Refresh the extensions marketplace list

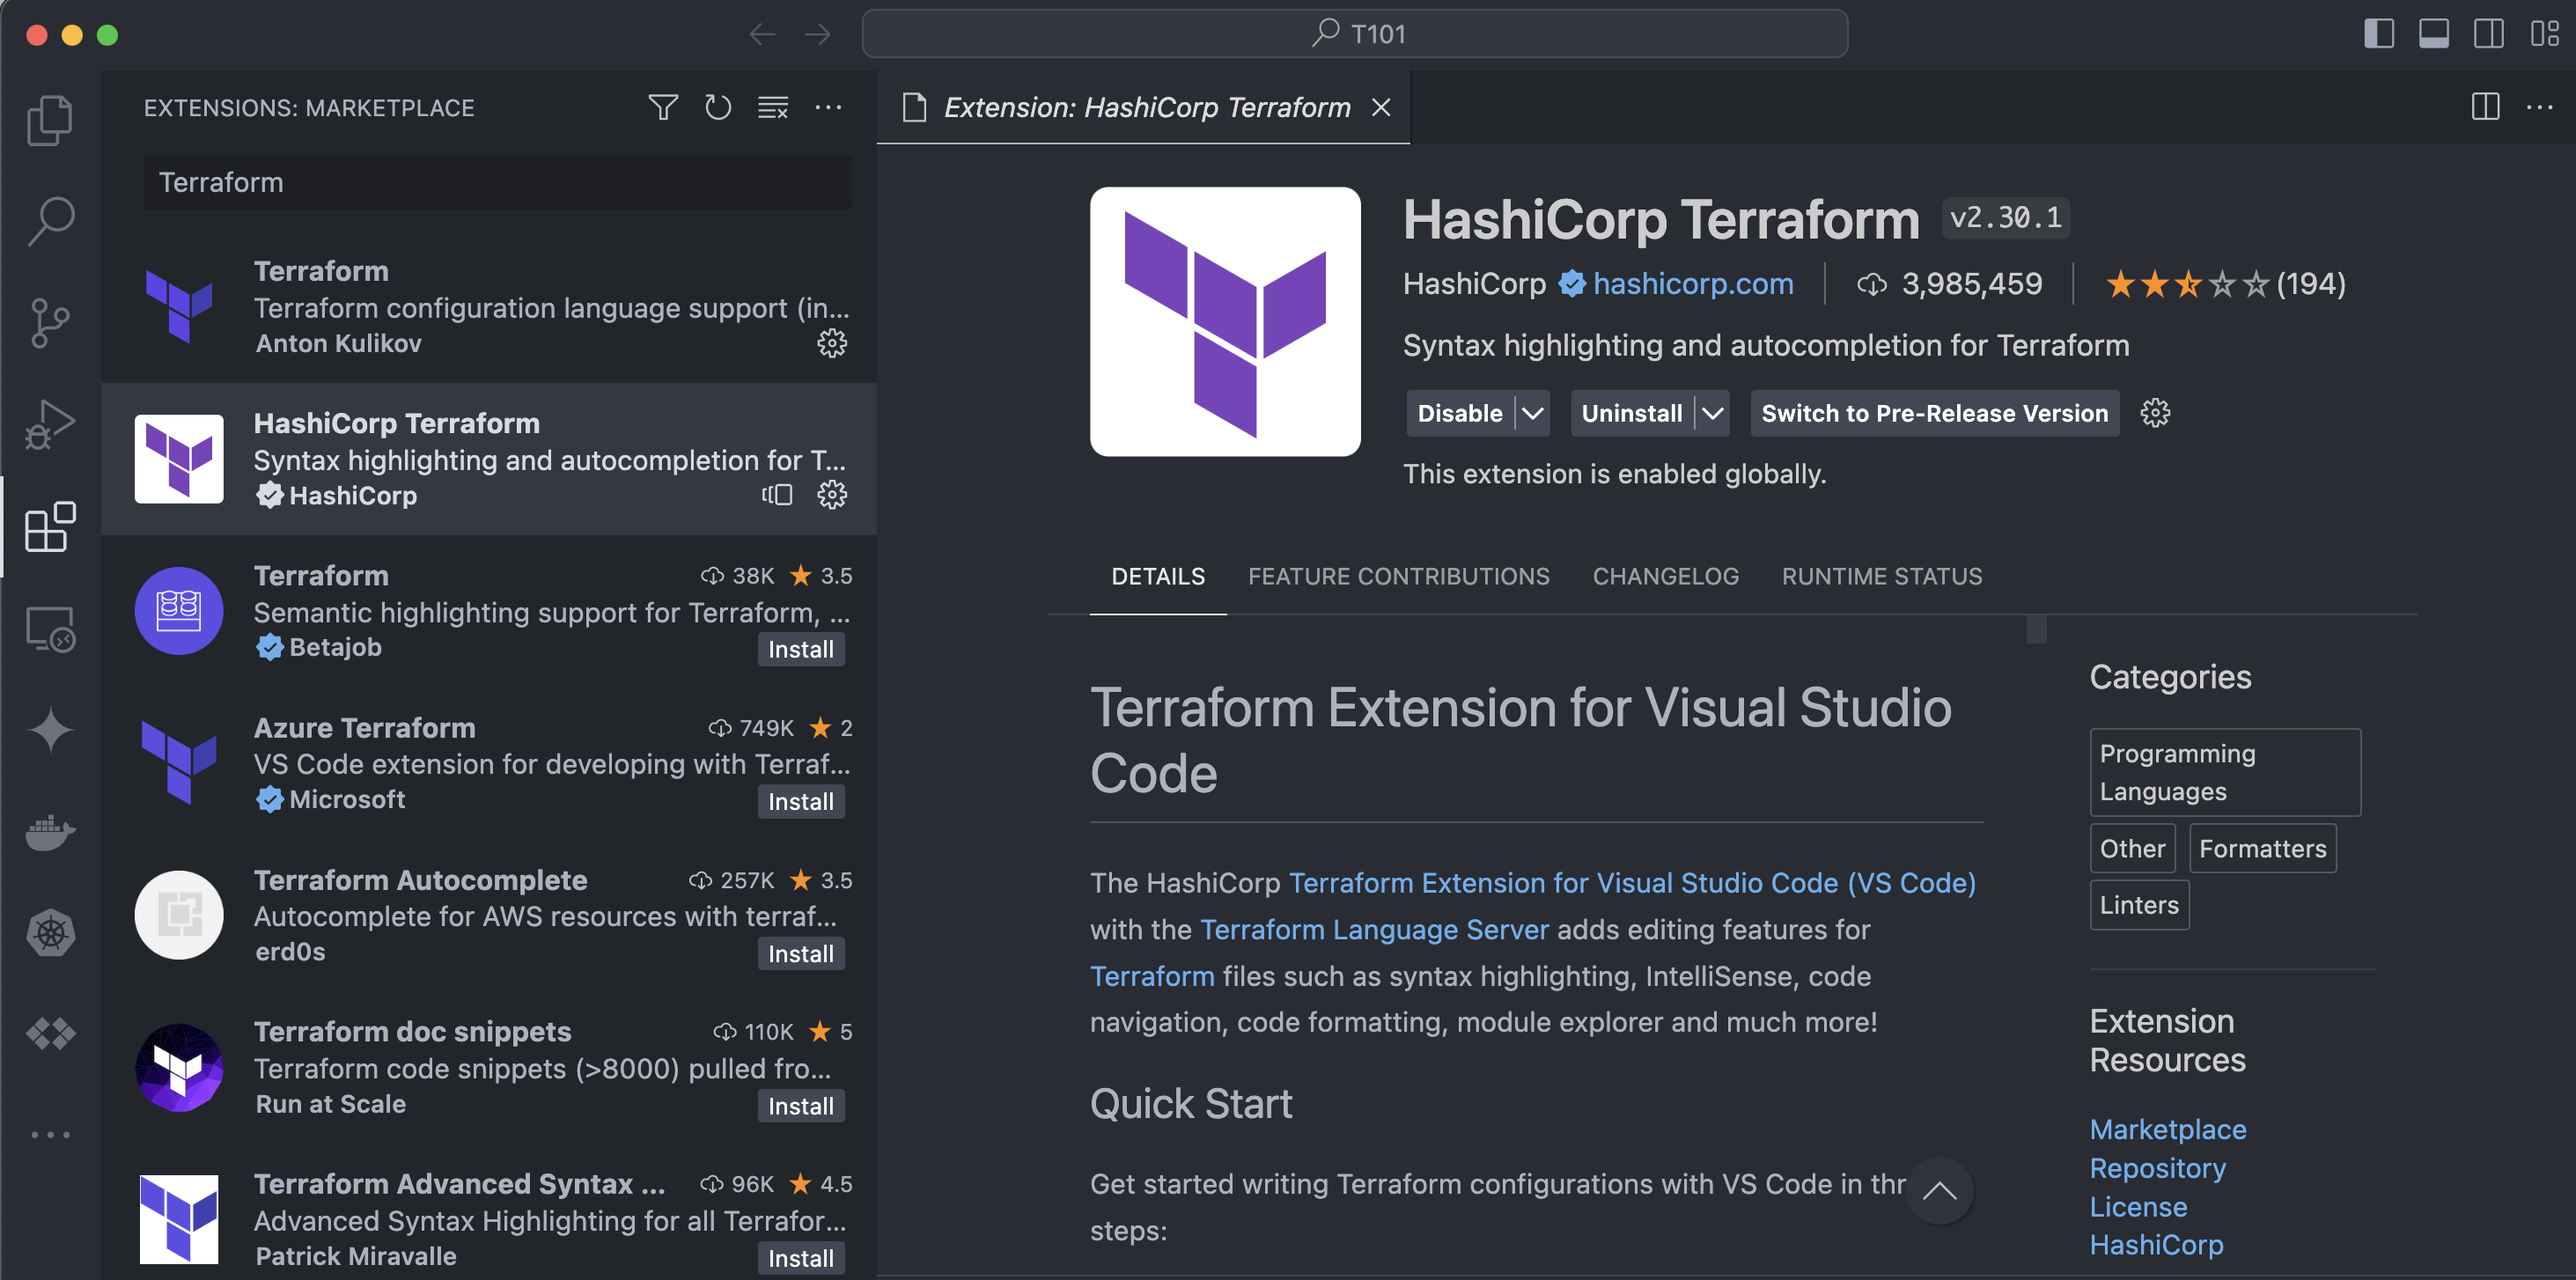(717, 107)
